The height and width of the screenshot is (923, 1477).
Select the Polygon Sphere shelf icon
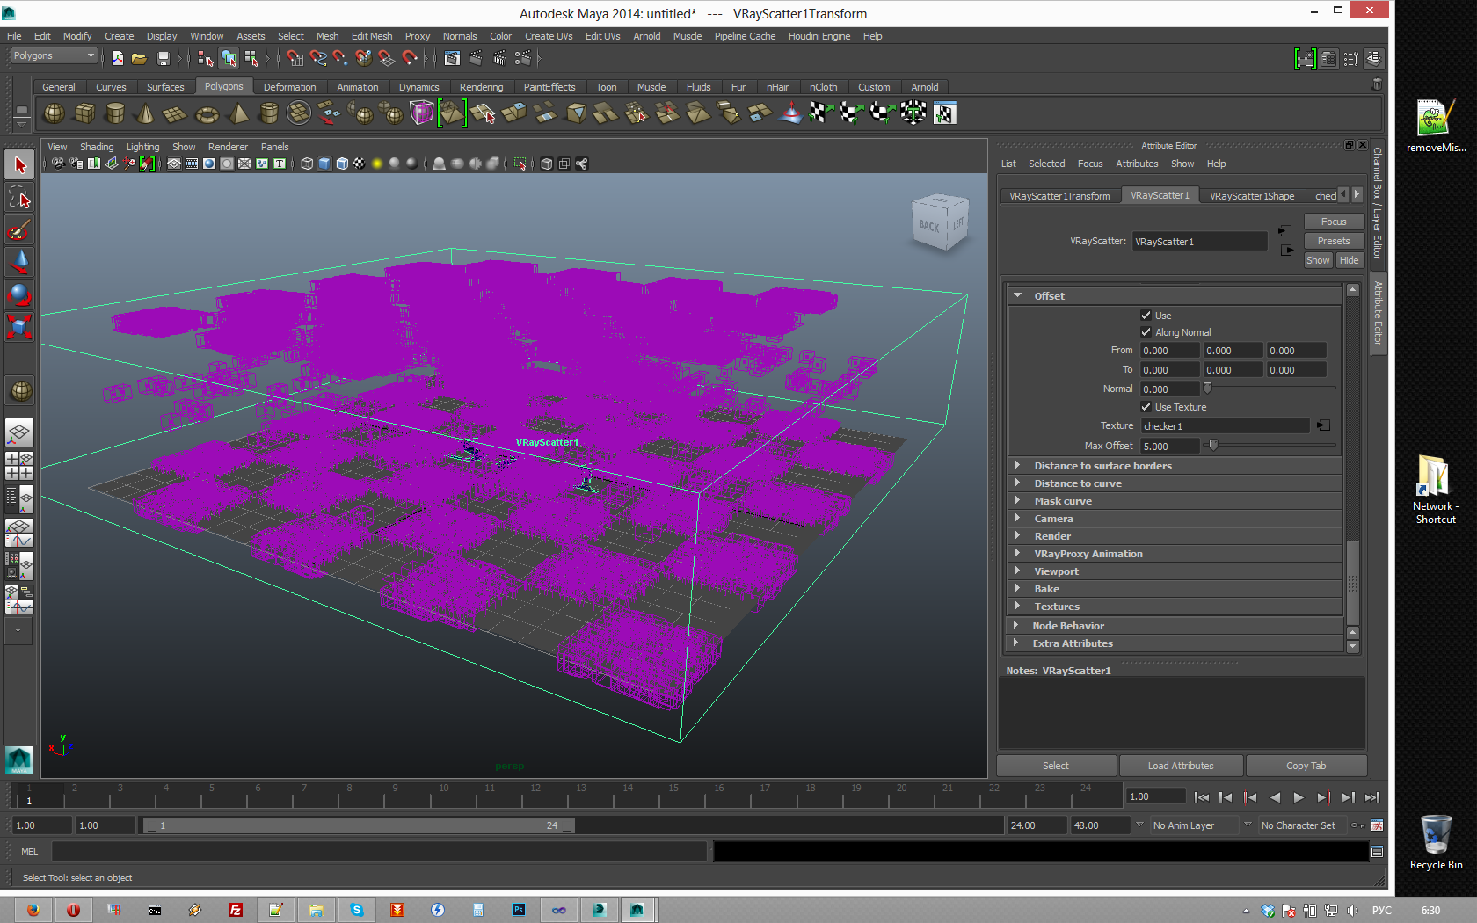[x=55, y=113]
